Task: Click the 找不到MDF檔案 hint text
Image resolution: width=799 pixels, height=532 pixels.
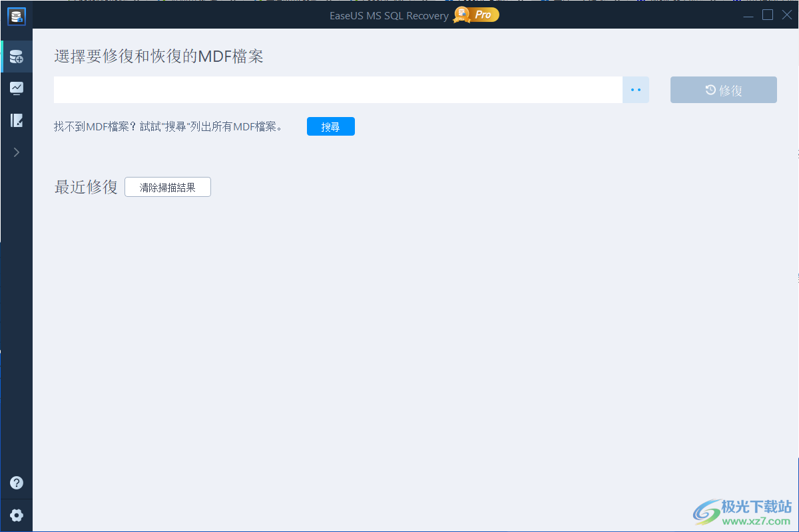Action: (168, 126)
